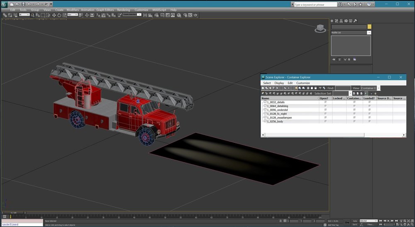This screenshot has height=227, width=415.
Task: Click the Undo arrow icon
Action: 29,4
